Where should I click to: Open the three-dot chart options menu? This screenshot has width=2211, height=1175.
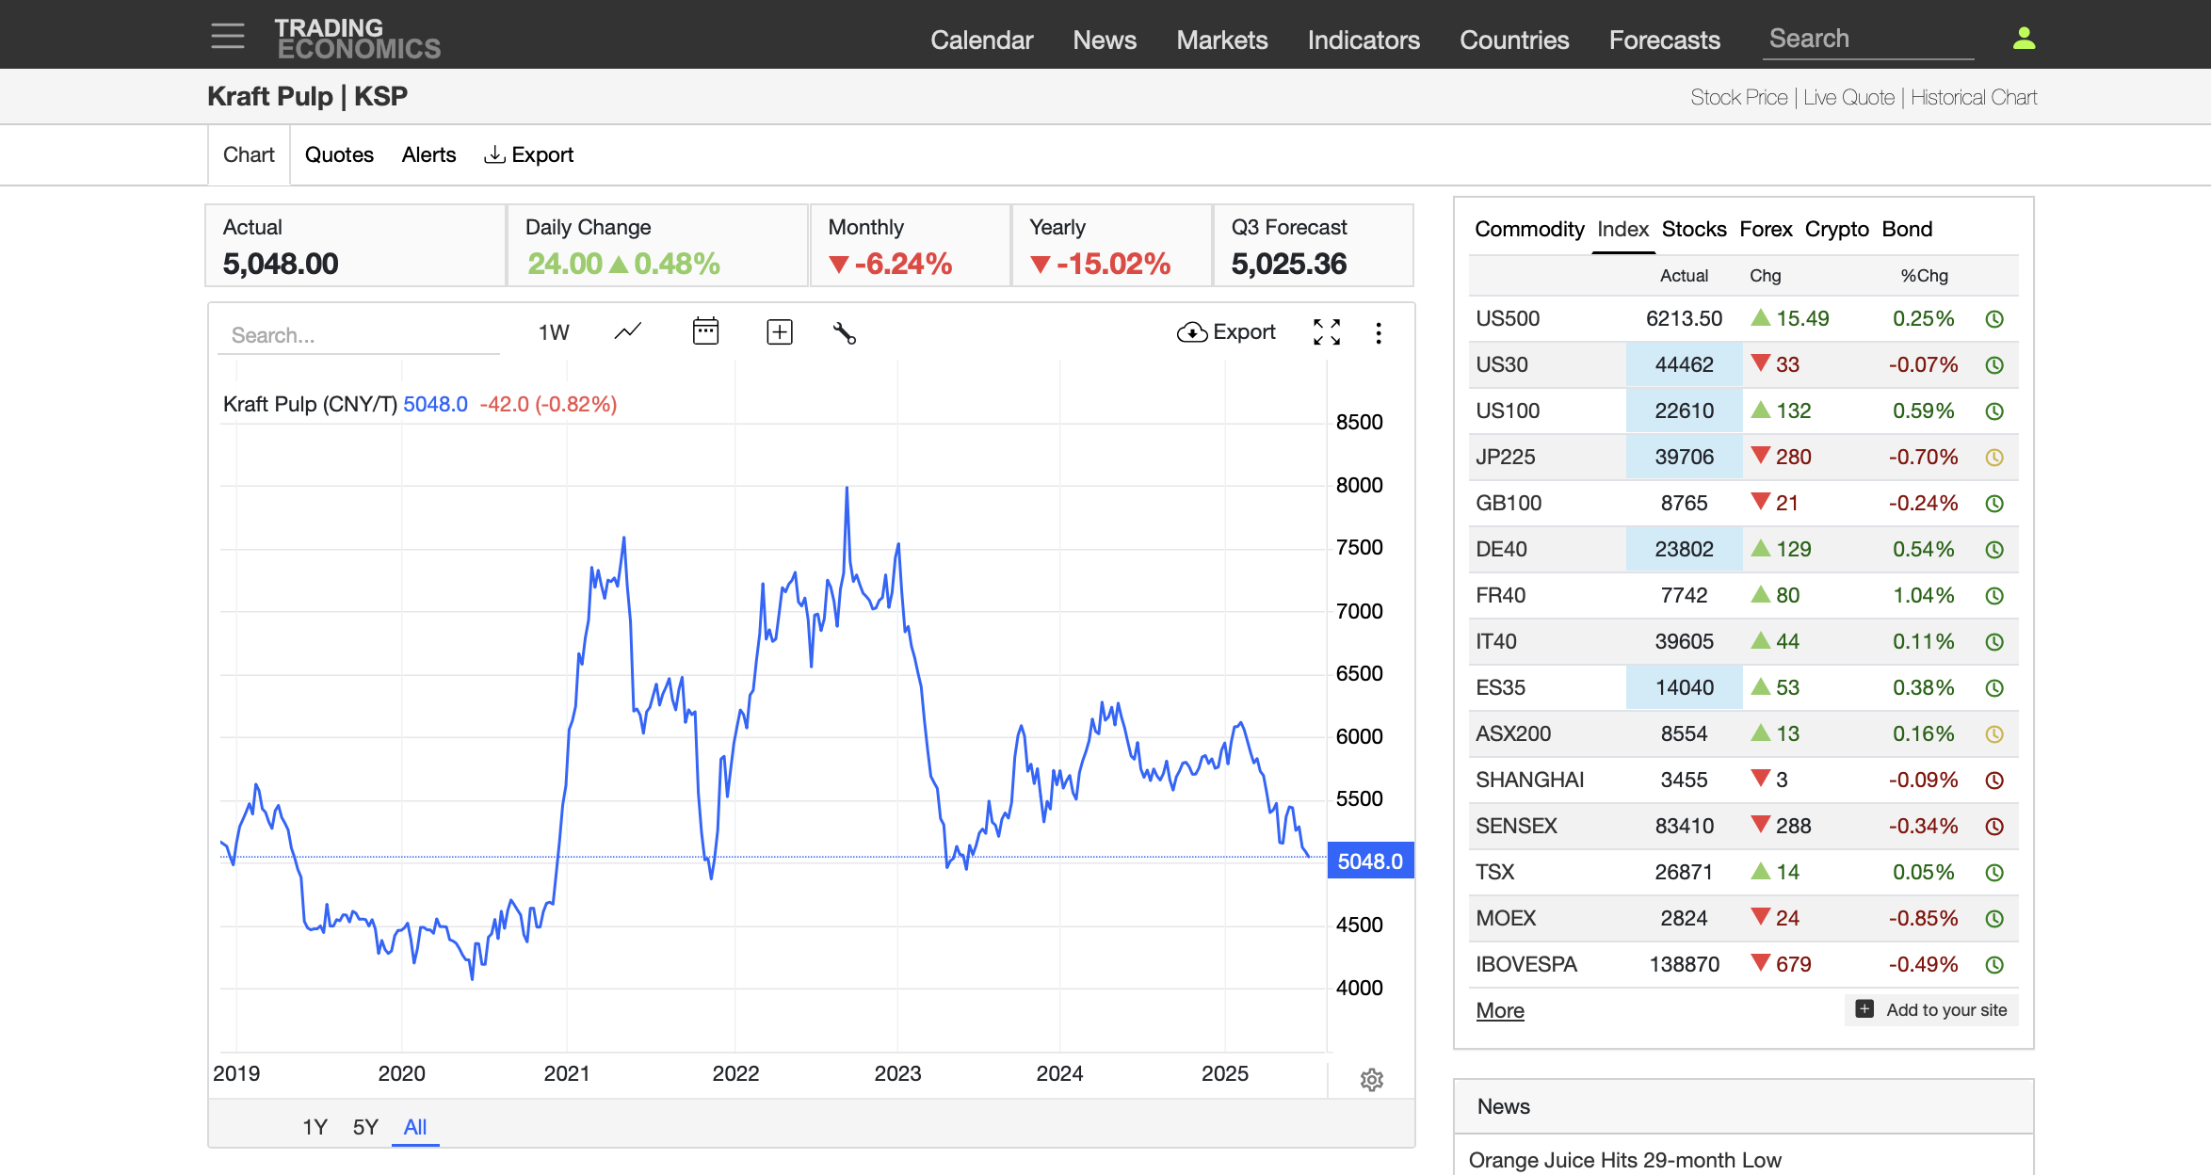1378,332
